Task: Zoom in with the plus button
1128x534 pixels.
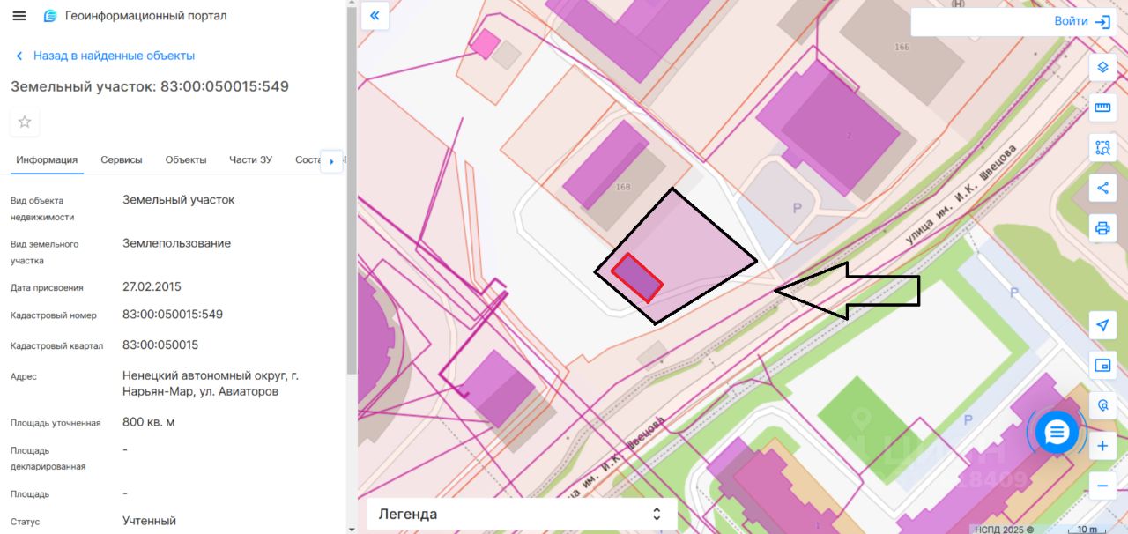Action: click(1102, 446)
